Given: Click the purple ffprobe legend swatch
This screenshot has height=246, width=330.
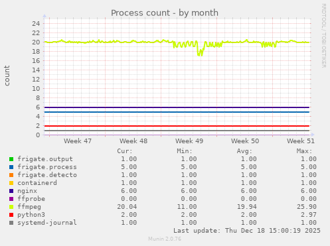Looking at the screenshot, I should pos(11,199).
